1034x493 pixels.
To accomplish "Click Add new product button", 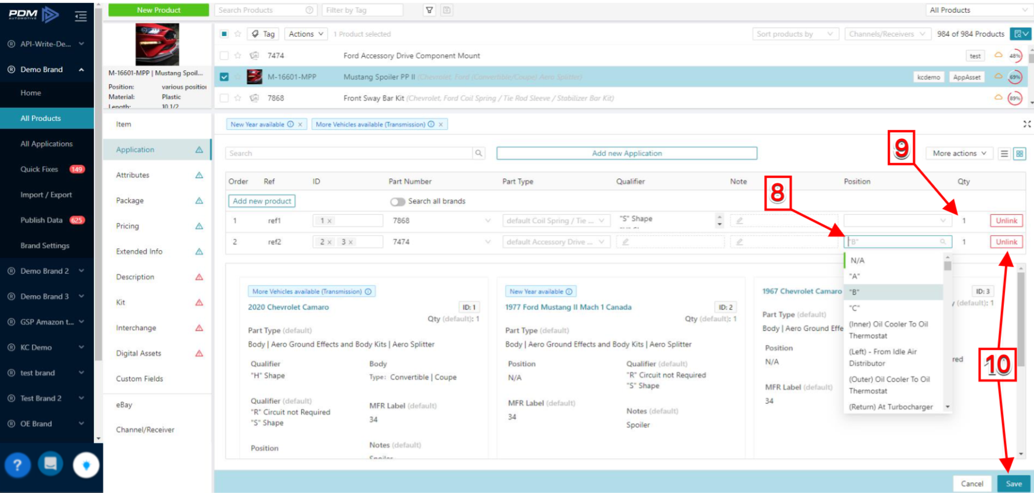I will coord(262,201).
